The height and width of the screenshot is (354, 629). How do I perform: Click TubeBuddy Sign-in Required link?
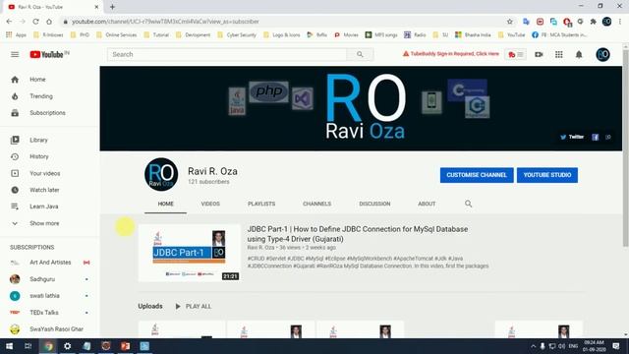[x=451, y=54]
